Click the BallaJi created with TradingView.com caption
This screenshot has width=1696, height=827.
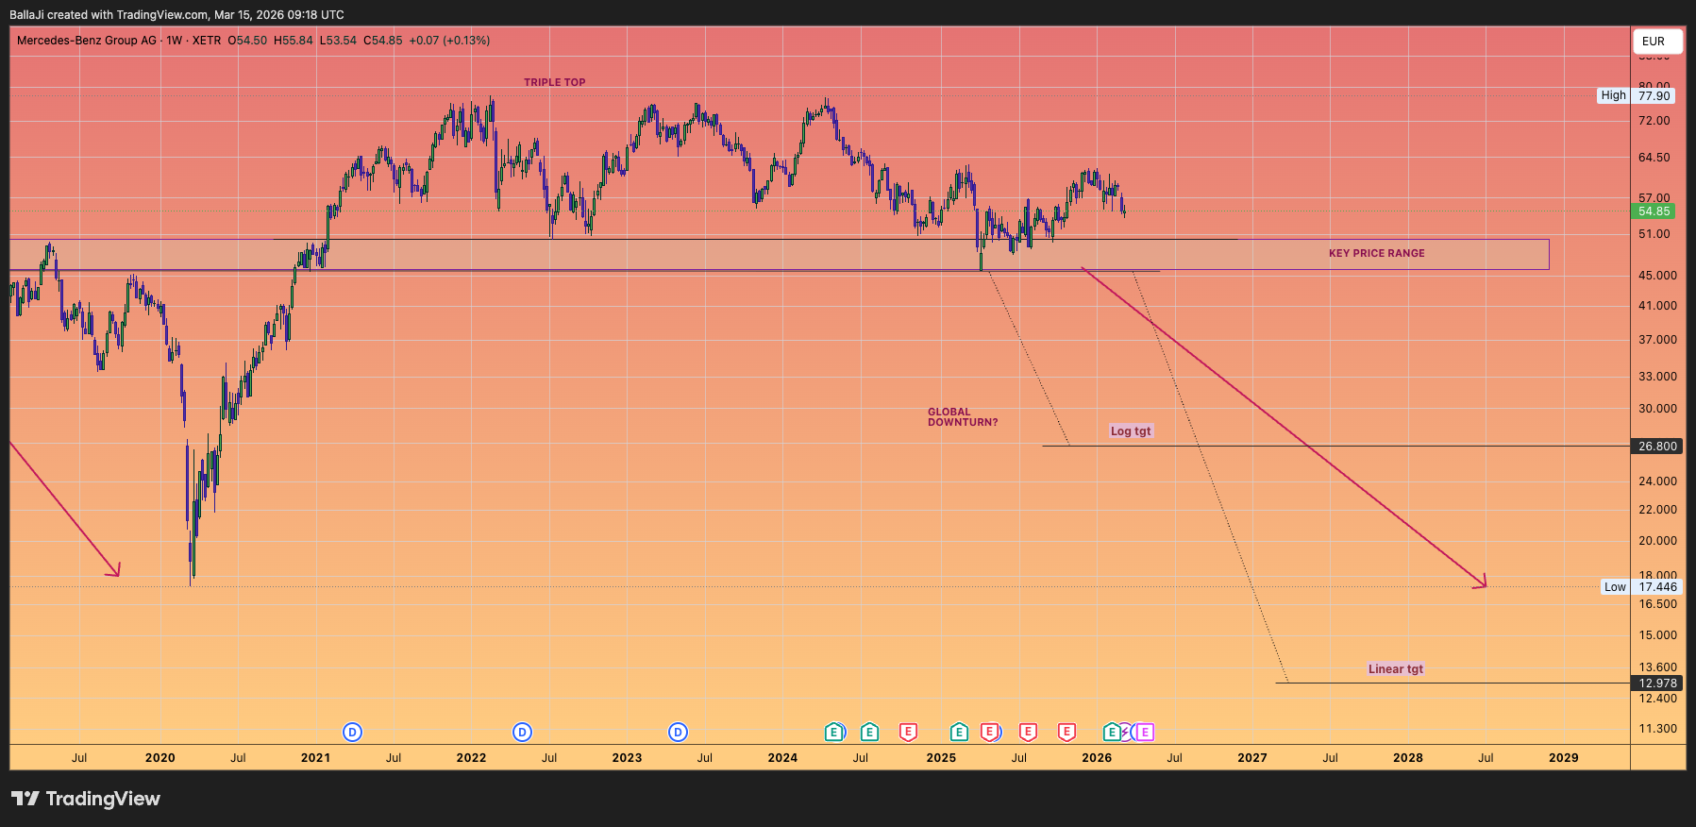pos(176,14)
